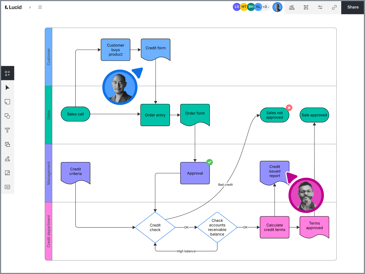Select the Terms approved document shape
This screenshot has height=274, width=365.
[314, 227]
